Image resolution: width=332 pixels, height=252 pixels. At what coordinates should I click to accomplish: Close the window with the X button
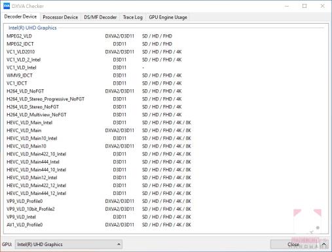pos(322,6)
